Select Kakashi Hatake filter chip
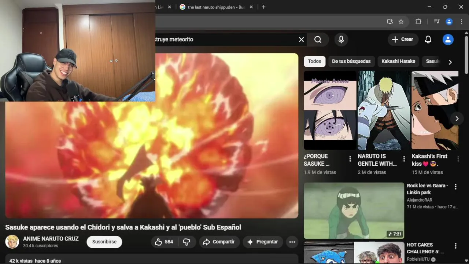 pyautogui.click(x=398, y=61)
